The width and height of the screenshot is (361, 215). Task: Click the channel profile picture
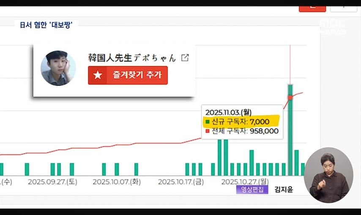[x=58, y=68]
